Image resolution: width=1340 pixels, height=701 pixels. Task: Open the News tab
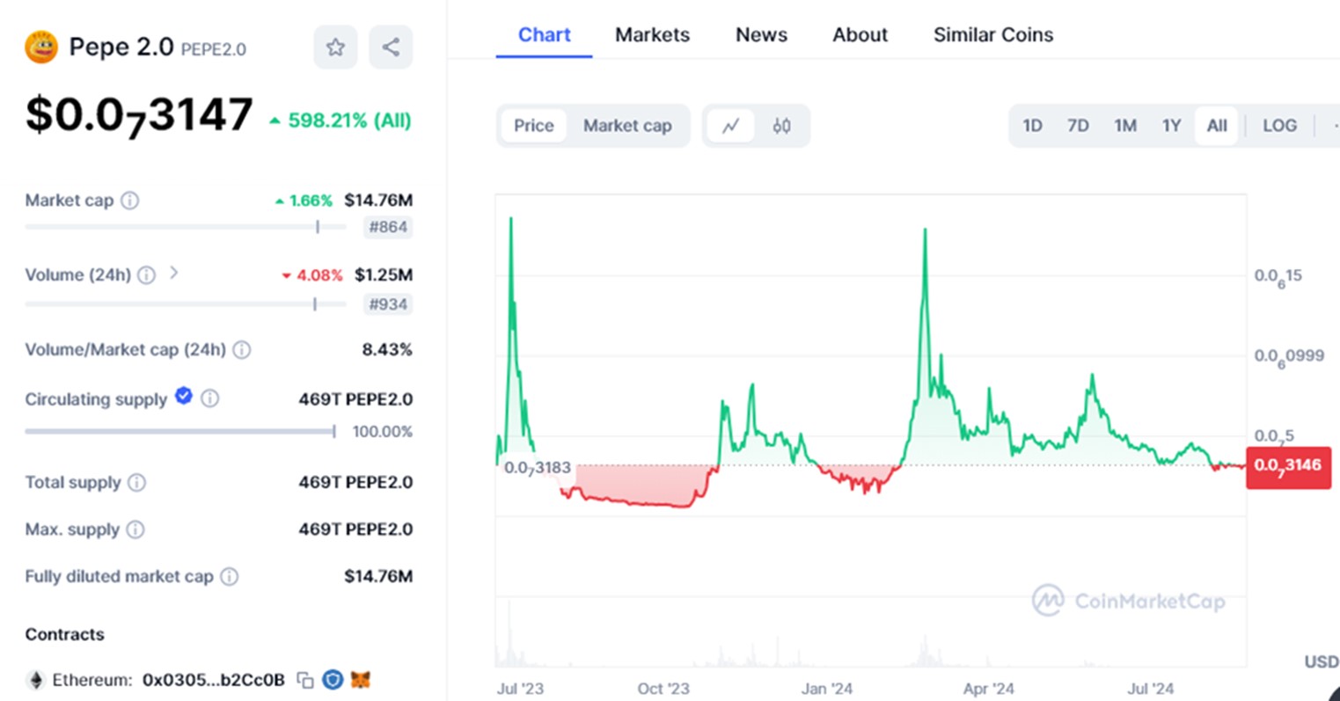pos(761,35)
